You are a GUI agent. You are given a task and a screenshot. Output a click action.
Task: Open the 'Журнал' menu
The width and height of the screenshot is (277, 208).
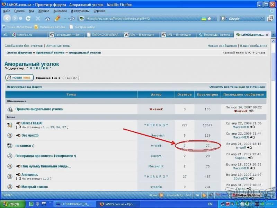click(44, 11)
